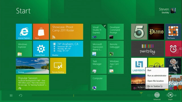Select Run as administrator
Screen dimensions: 182x102
click(157, 76)
